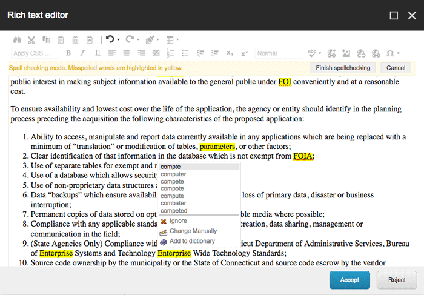
Task: Select 'Ignore' in the spelling menu
Action: (178, 221)
